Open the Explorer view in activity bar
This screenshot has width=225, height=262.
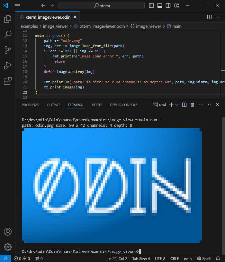[x=8, y=19]
